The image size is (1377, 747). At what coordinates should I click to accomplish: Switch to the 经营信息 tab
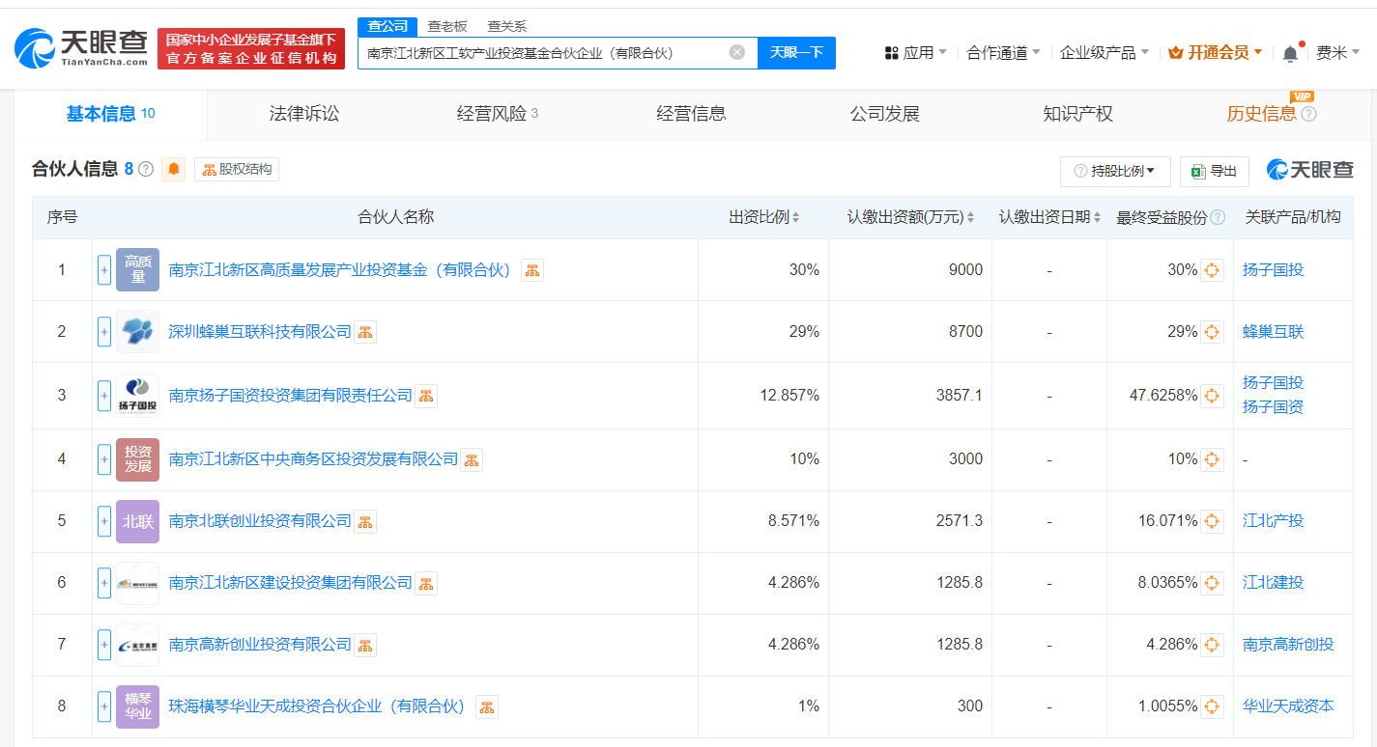(691, 114)
